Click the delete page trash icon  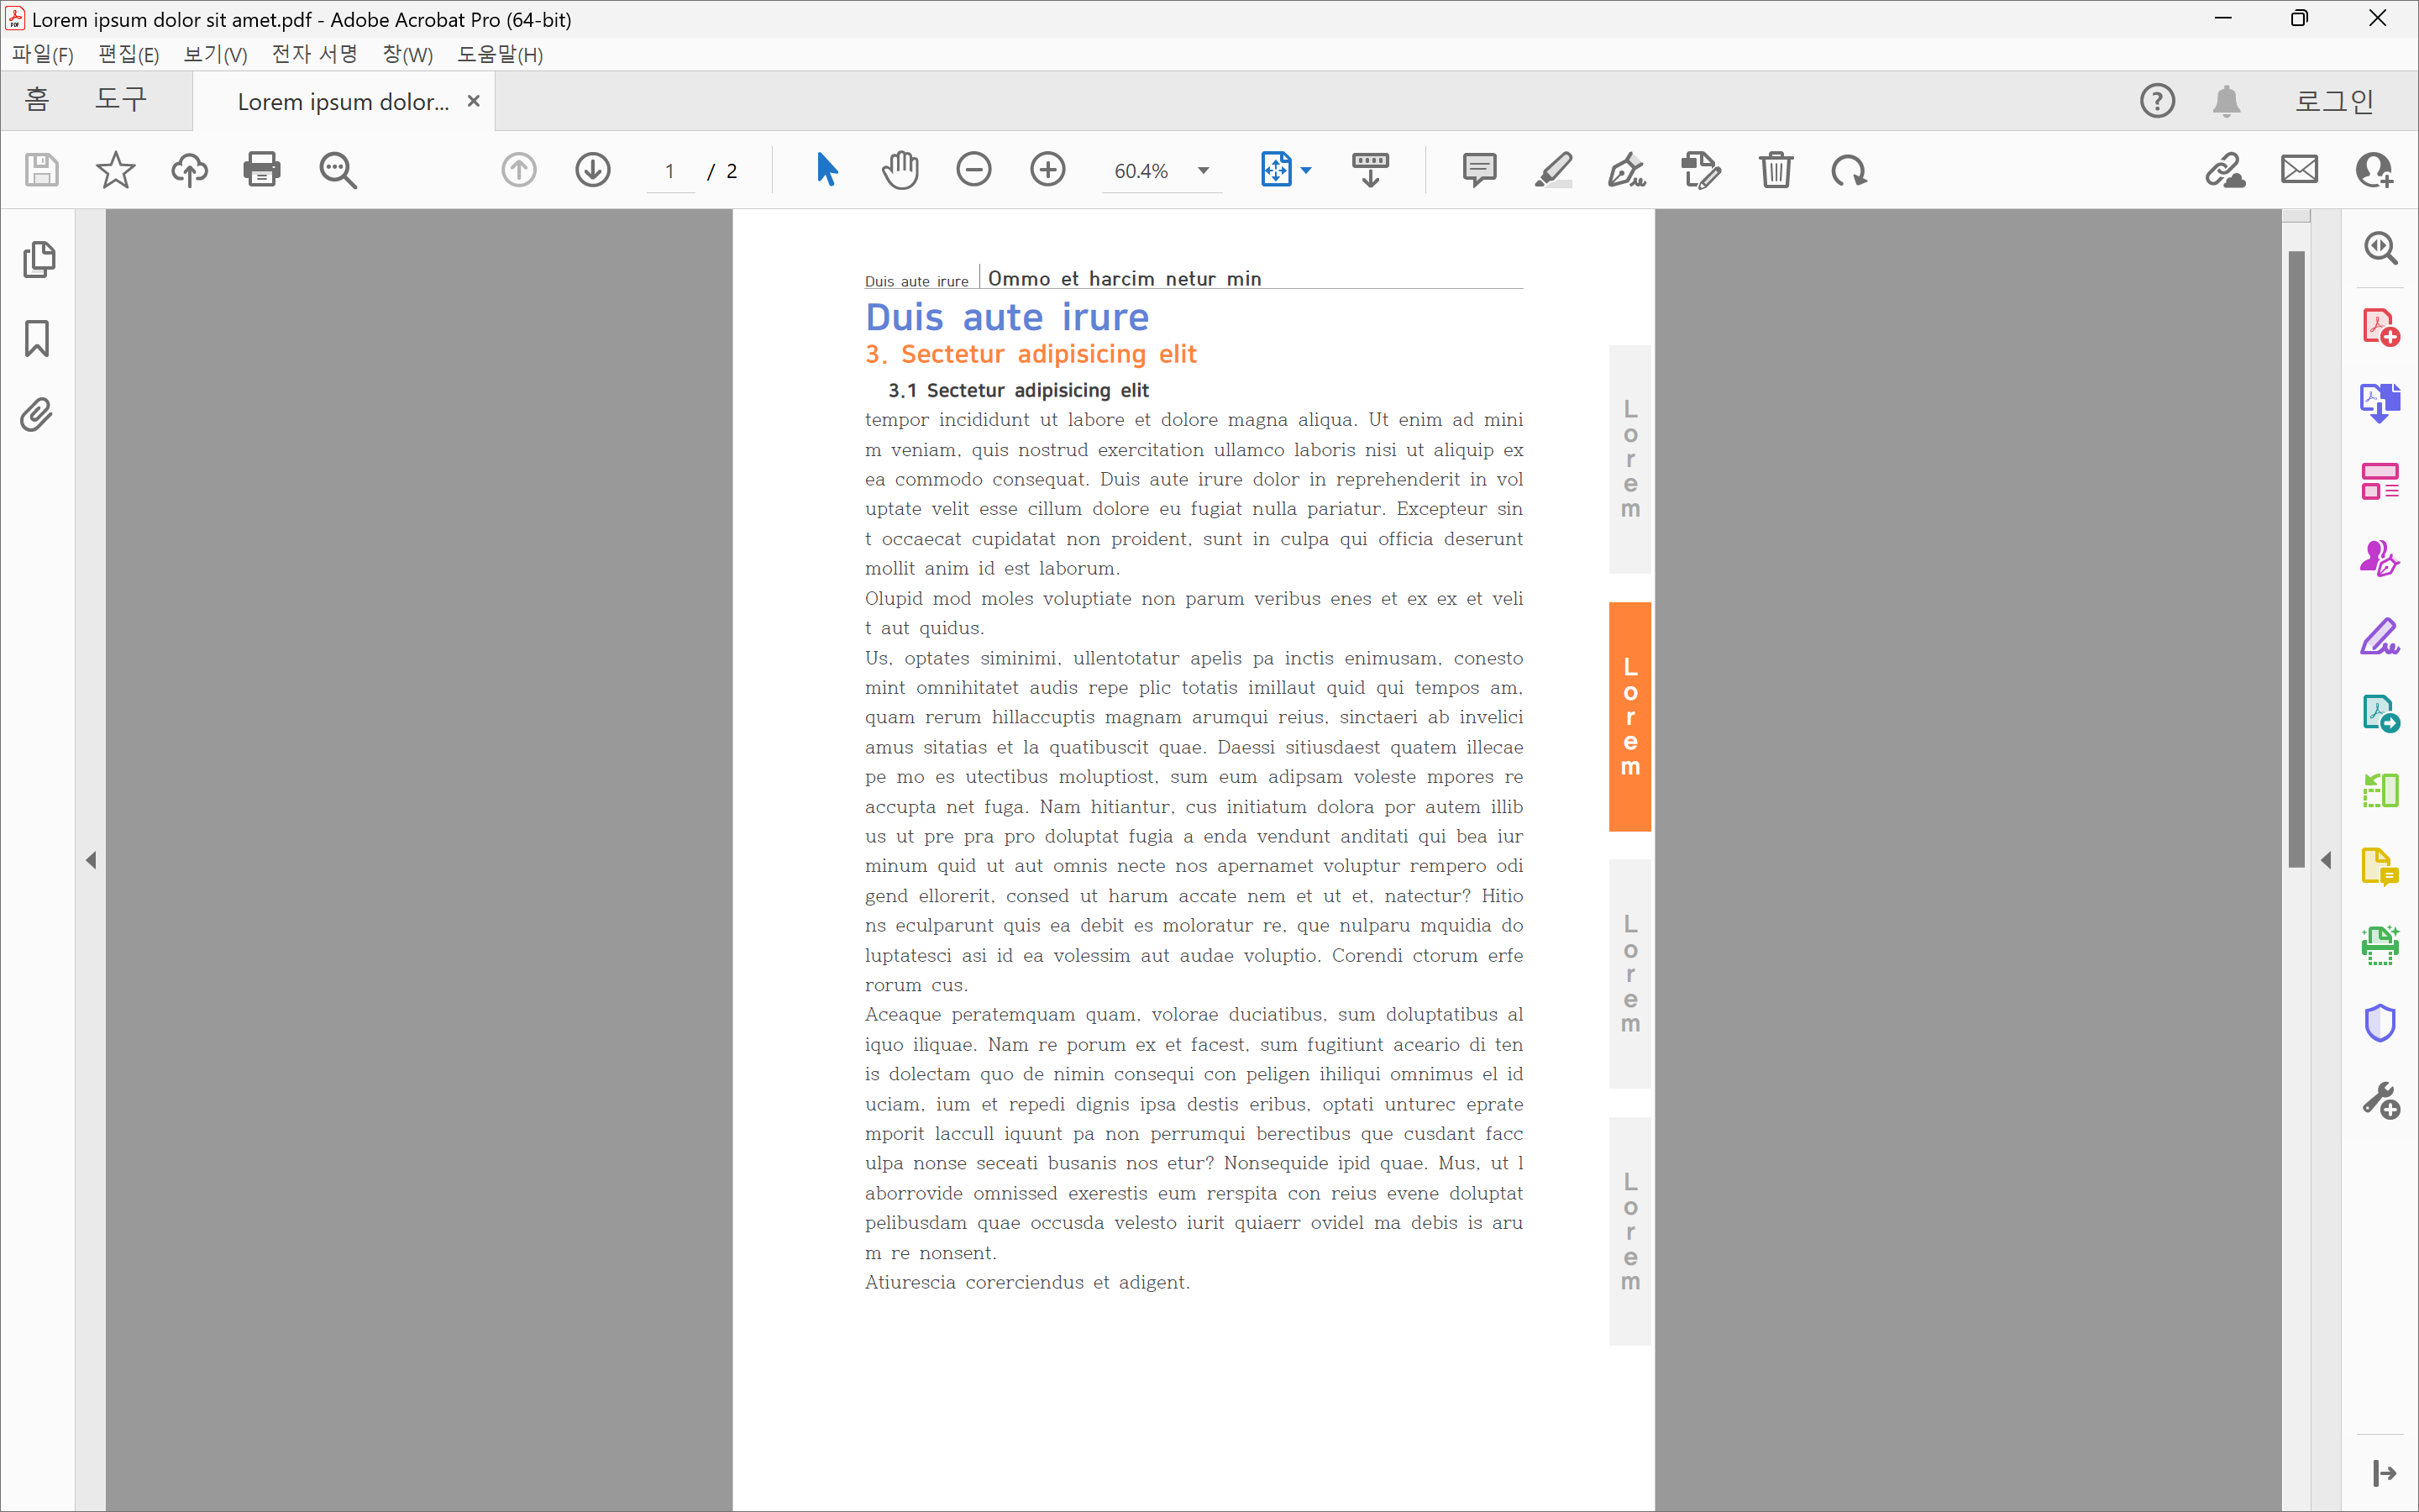point(1776,170)
